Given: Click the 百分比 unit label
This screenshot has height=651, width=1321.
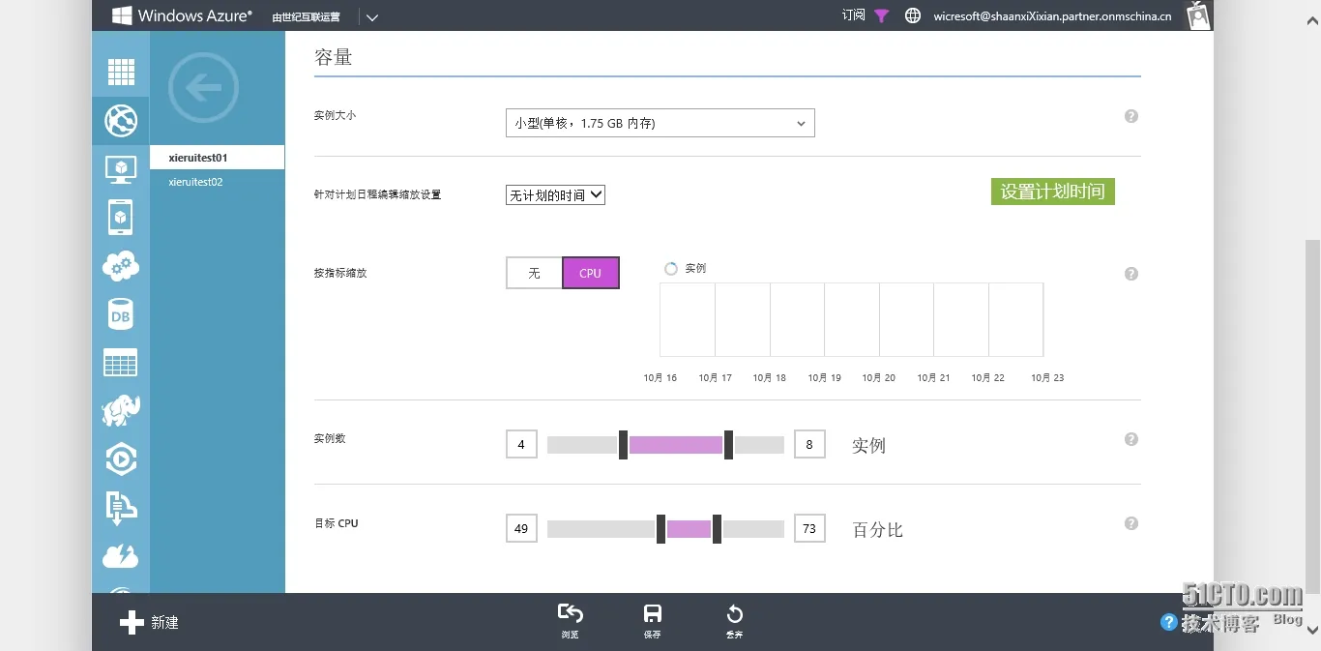Looking at the screenshot, I should click(x=877, y=530).
